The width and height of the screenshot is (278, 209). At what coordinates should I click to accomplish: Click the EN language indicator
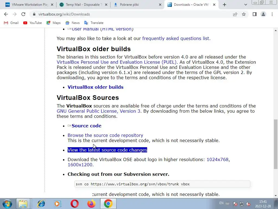tap(221, 203)
